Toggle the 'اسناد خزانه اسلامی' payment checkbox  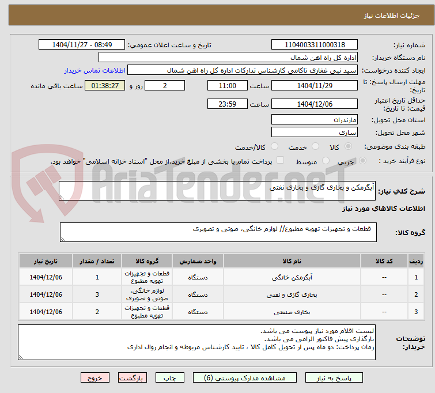(281, 160)
